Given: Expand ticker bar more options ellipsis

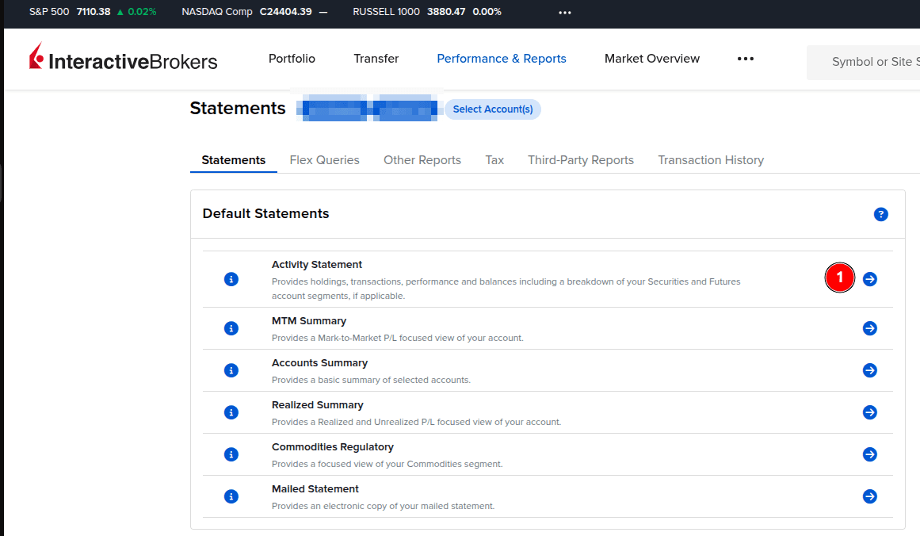Looking at the screenshot, I should [x=564, y=13].
